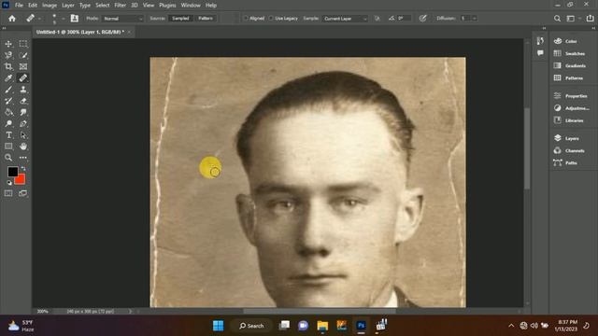Click the red background color swatch
Screen dimensions: 598x336
21,179
